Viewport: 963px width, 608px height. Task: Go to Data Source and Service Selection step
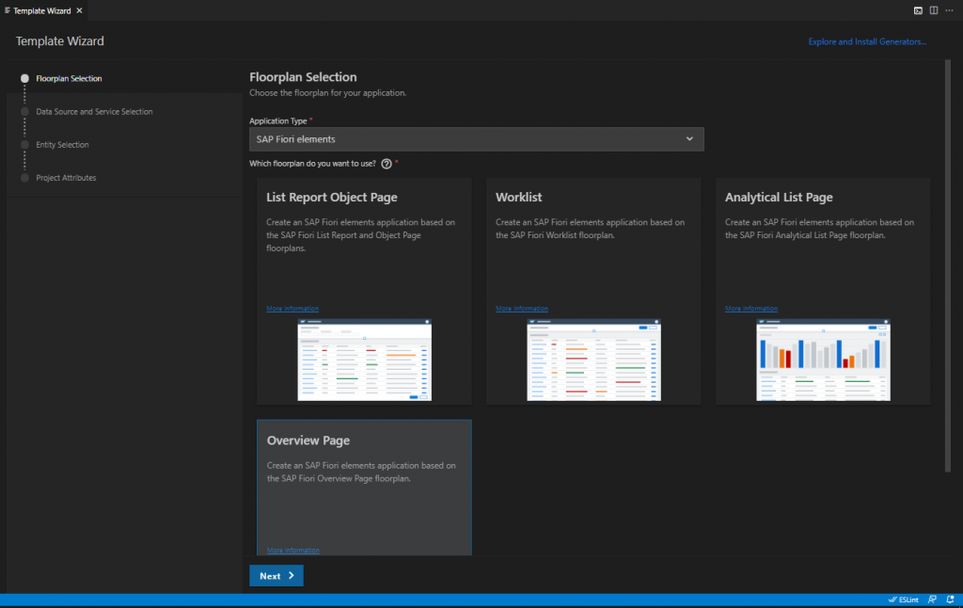pos(94,112)
